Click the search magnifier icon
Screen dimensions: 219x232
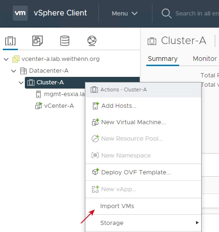(x=166, y=14)
